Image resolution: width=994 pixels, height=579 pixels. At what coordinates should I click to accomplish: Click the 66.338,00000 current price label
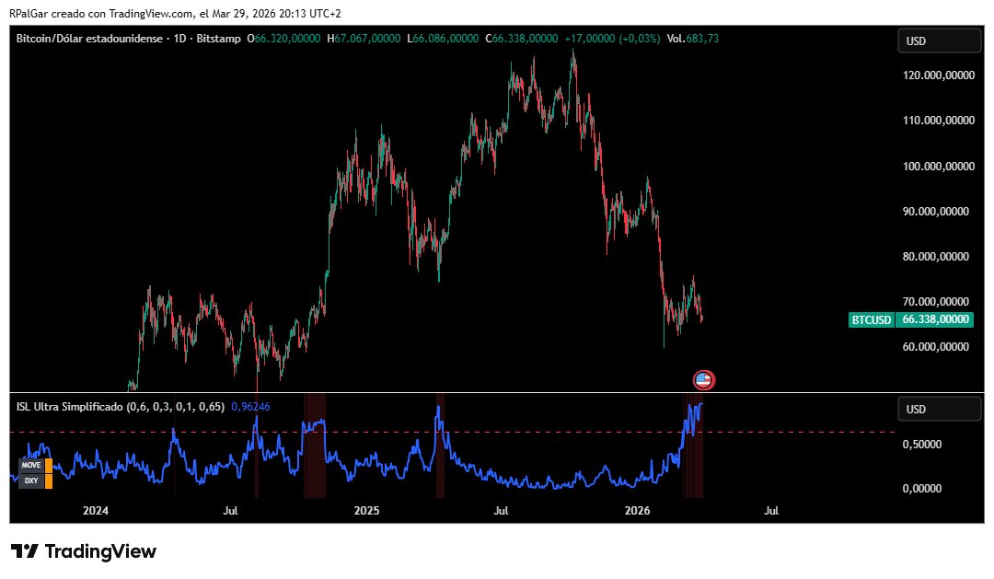[x=935, y=319]
